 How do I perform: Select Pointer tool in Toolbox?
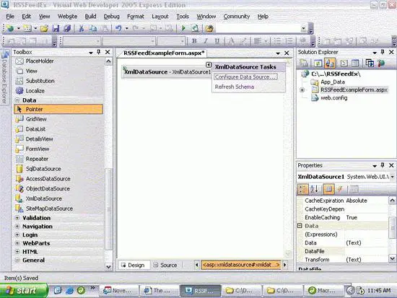point(58,109)
